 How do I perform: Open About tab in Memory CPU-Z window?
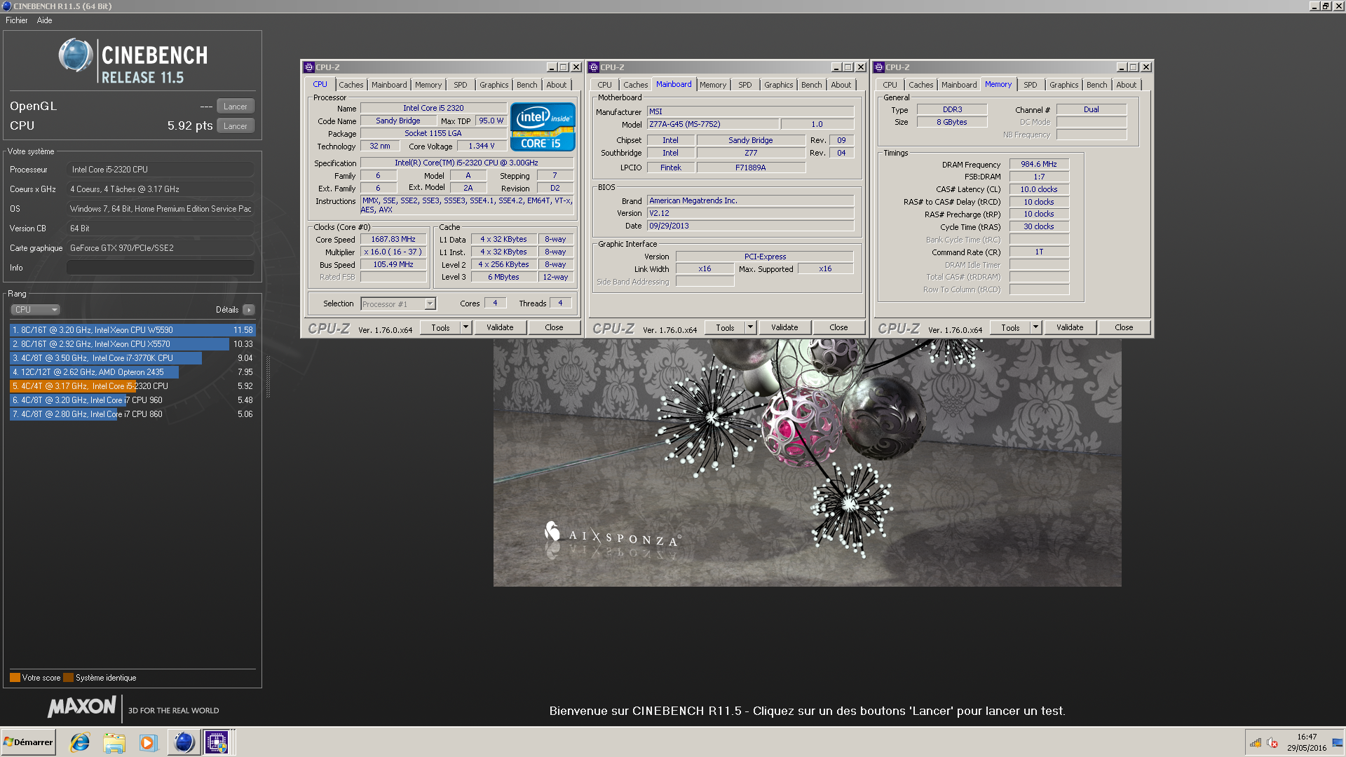(x=1127, y=85)
